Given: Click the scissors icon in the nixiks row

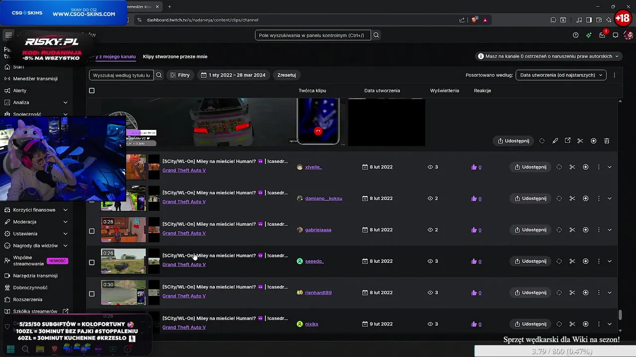Looking at the screenshot, I should pos(572,324).
